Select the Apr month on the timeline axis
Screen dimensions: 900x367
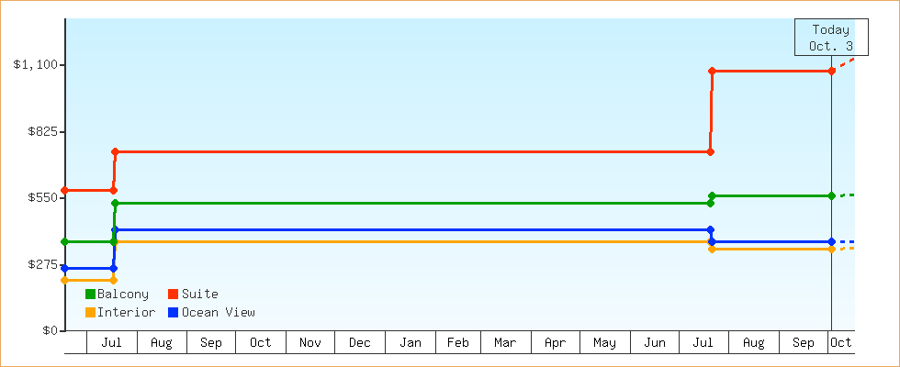[x=555, y=343]
